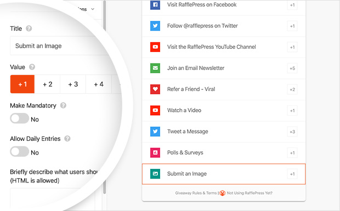The image size is (340, 211).
Task: Click help icon next to Title label
Action: coord(29,28)
